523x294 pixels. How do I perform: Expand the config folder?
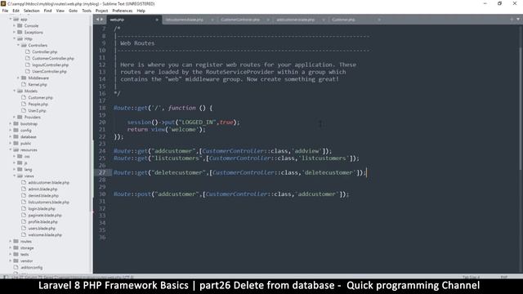point(11,130)
